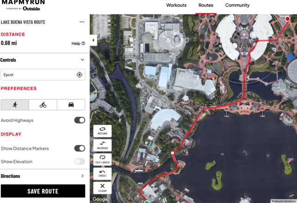Image resolution: width=297 pixels, height=203 pixels.
Task: Undo the last route point
Action: [102, 173]
